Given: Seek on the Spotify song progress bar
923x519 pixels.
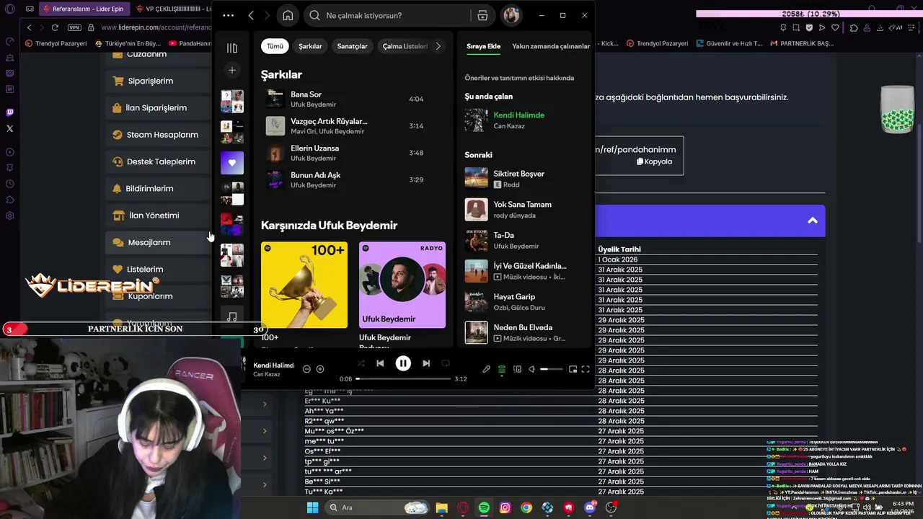Looking at the screenshot, I should (403, 379).
